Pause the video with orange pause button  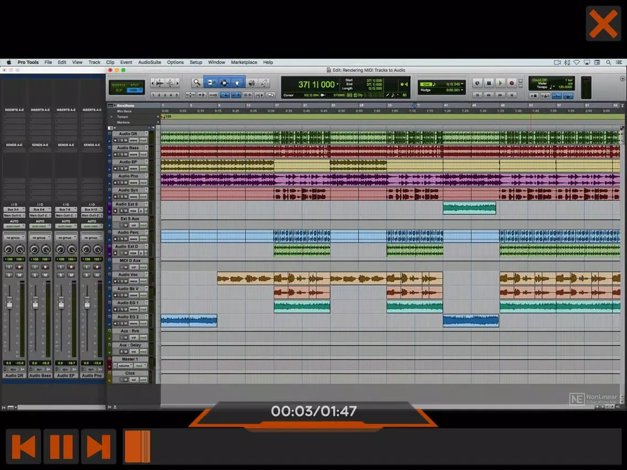pyautogui.click(x=61, y=446)
